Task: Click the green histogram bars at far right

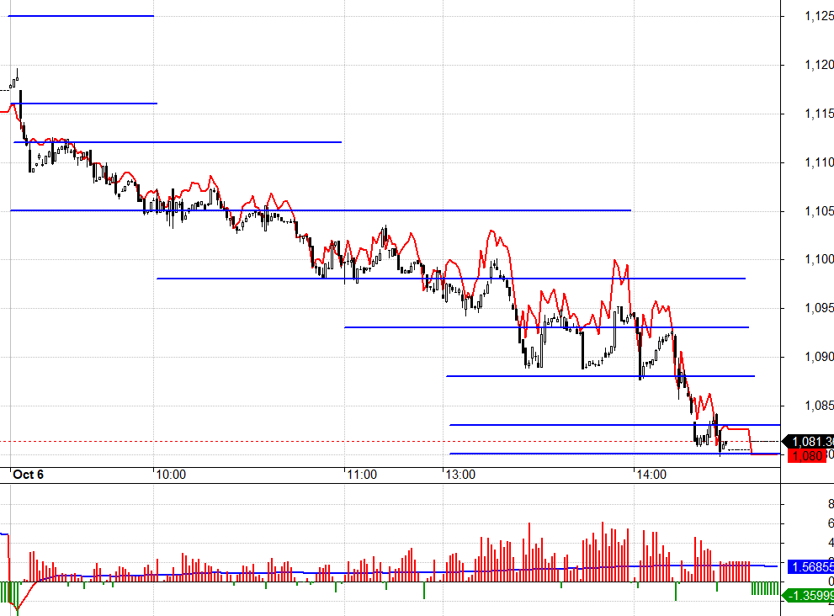Action: click(x=764, y=588)
